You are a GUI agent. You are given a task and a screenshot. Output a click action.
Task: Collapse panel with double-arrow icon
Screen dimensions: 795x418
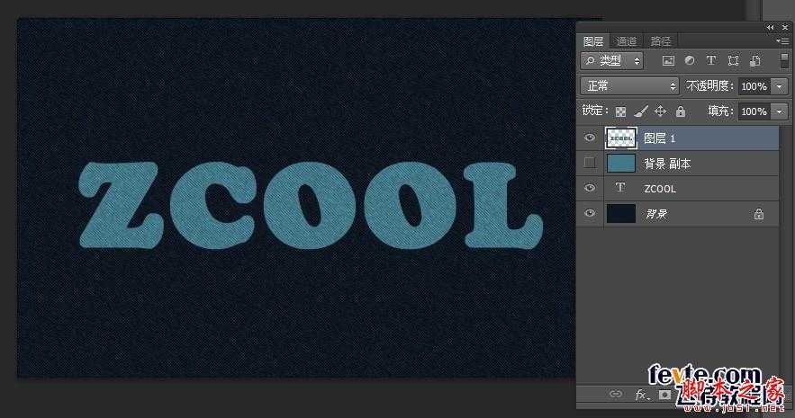(771, 27)
